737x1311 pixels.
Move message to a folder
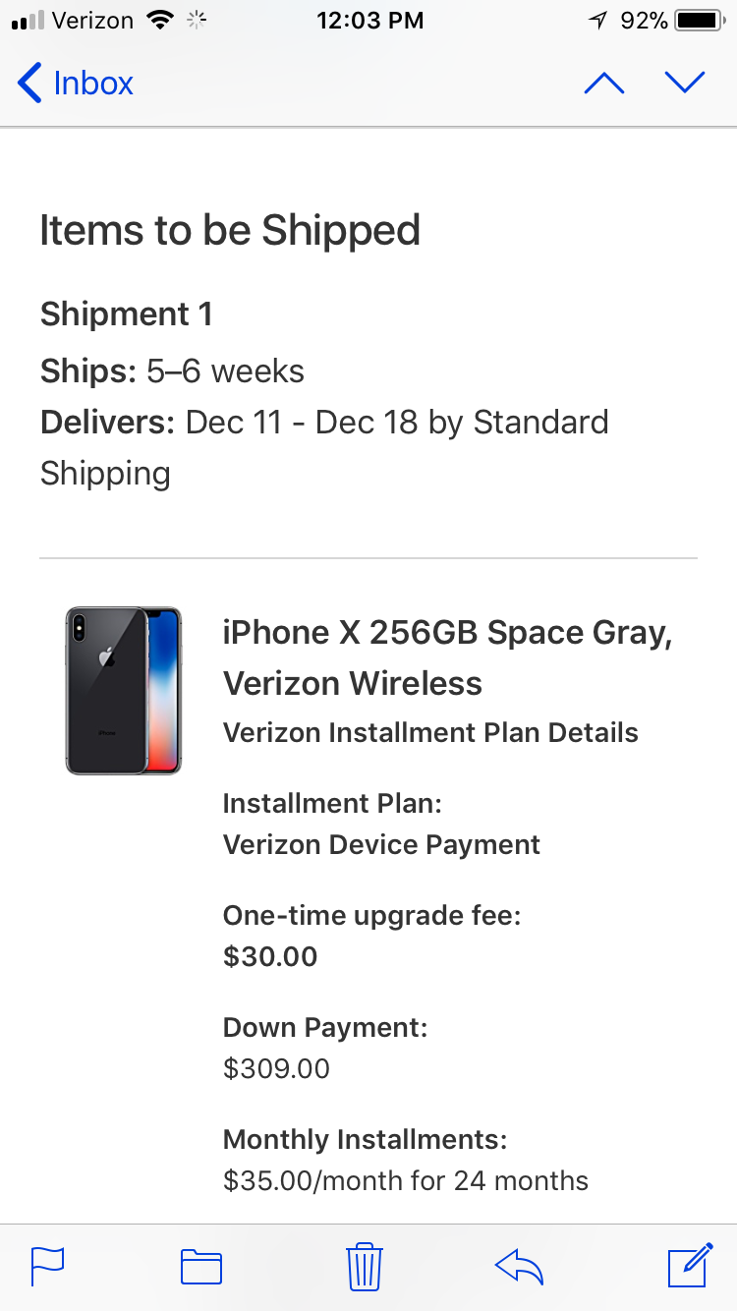(201, 1266)
